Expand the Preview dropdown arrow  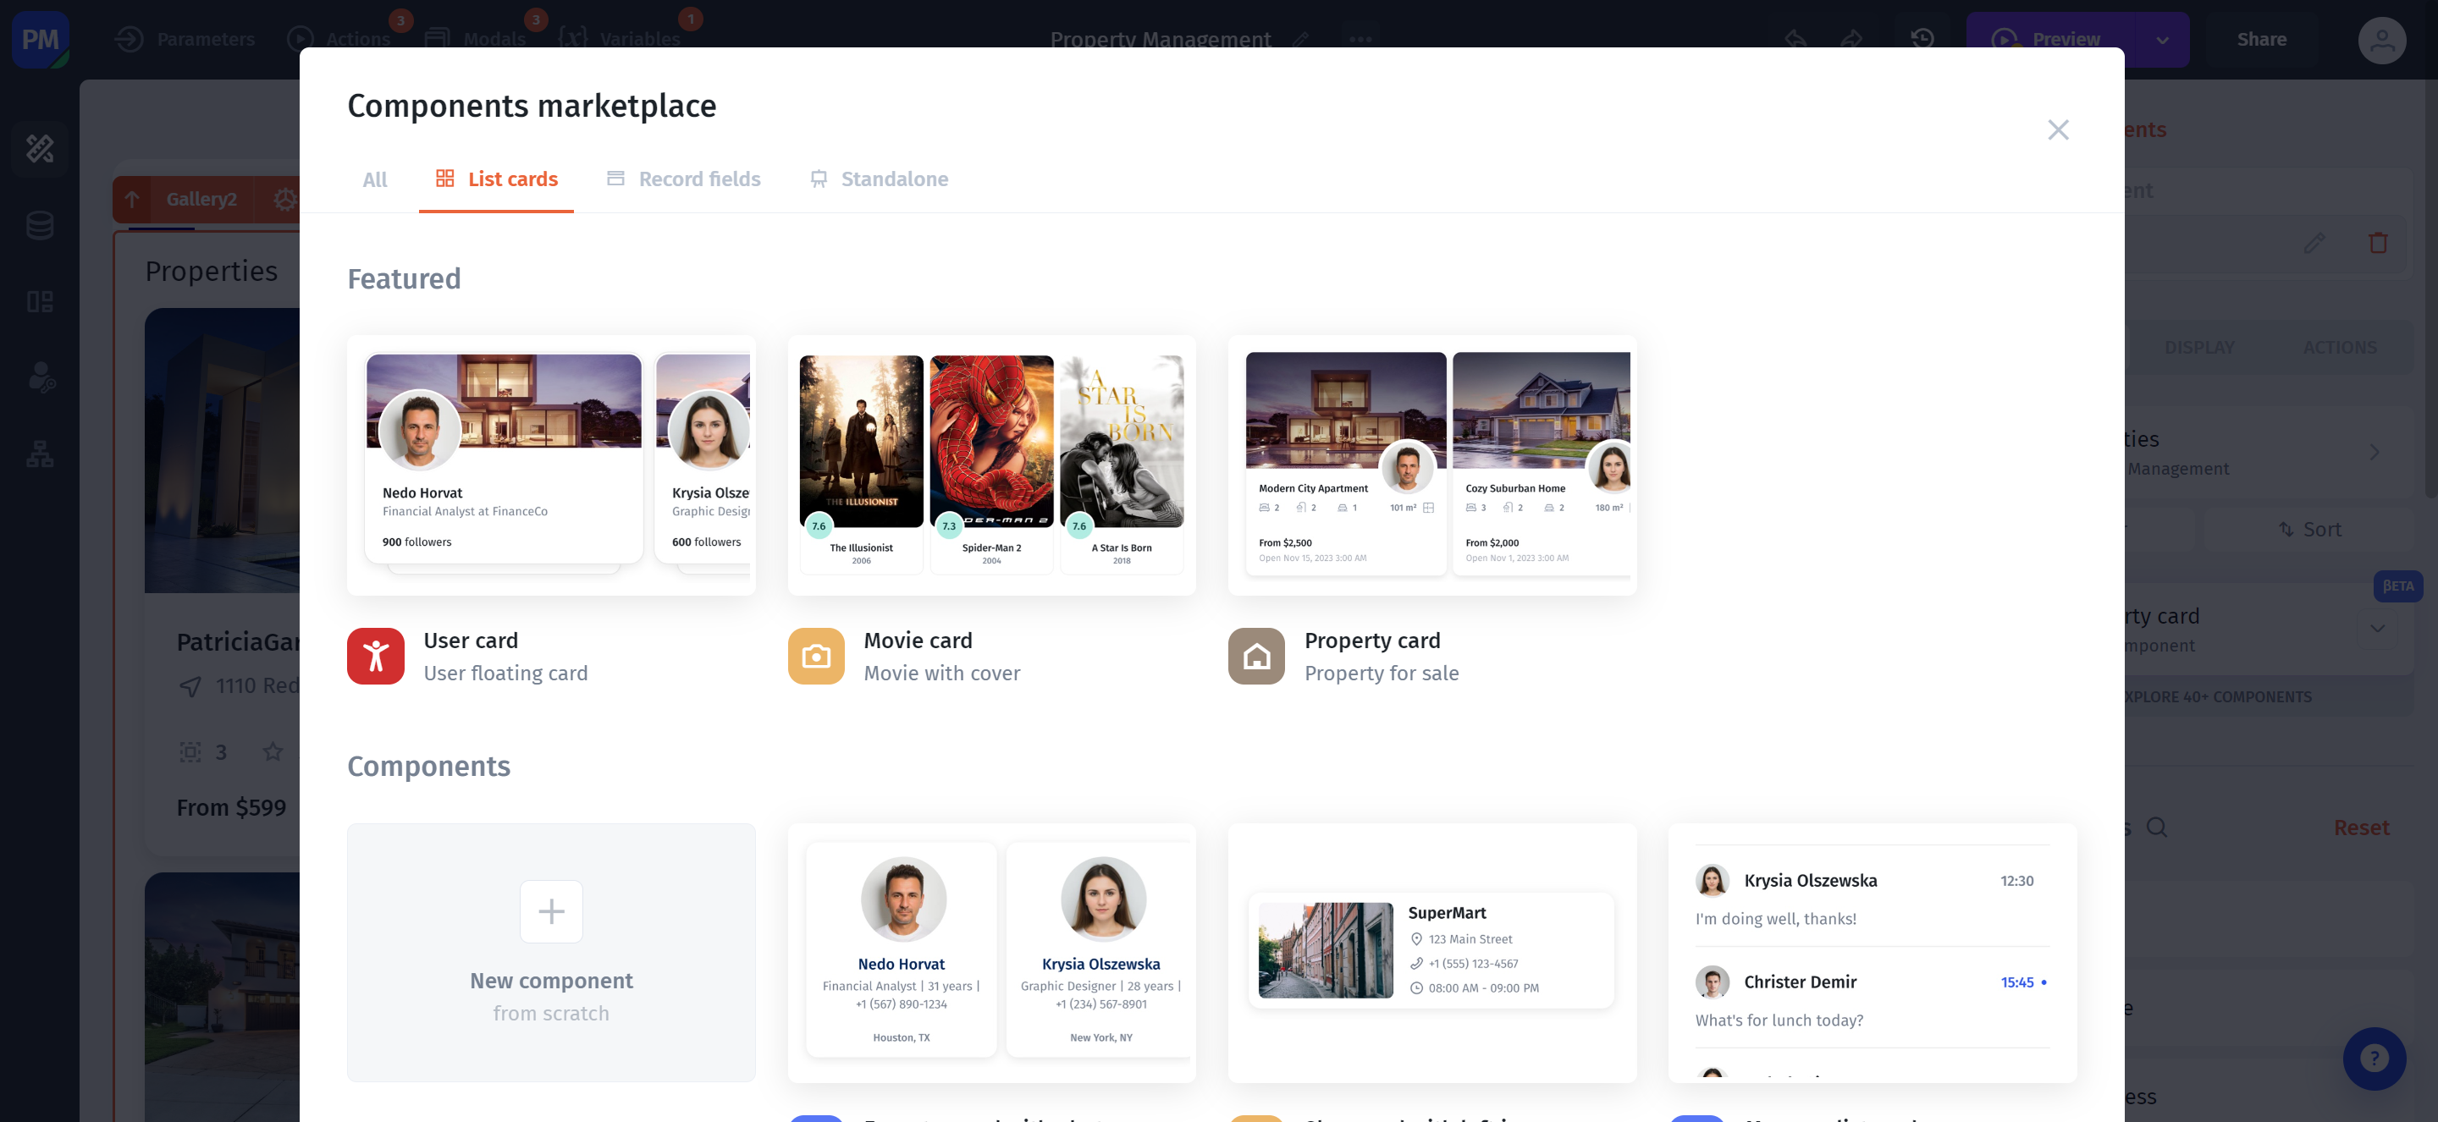[x=2162, y=40]
